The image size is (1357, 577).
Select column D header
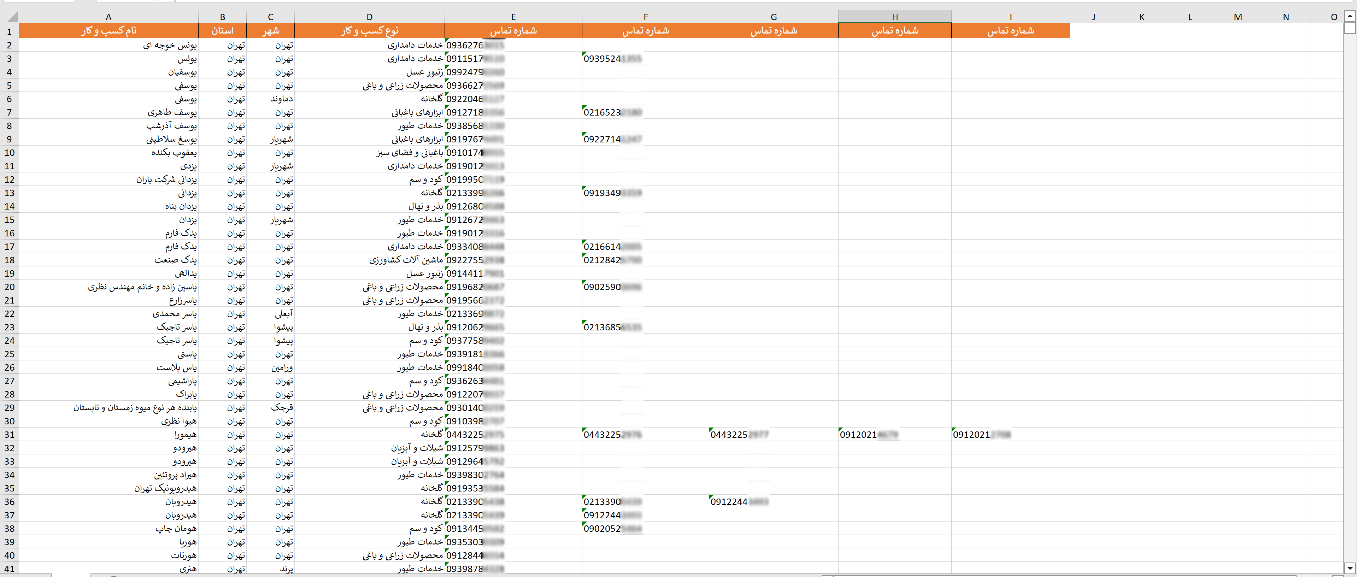369,17
